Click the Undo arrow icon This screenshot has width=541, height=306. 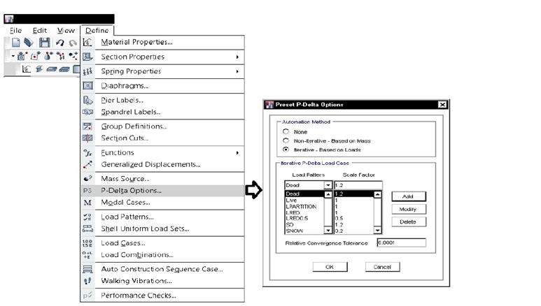click(59, 43)
